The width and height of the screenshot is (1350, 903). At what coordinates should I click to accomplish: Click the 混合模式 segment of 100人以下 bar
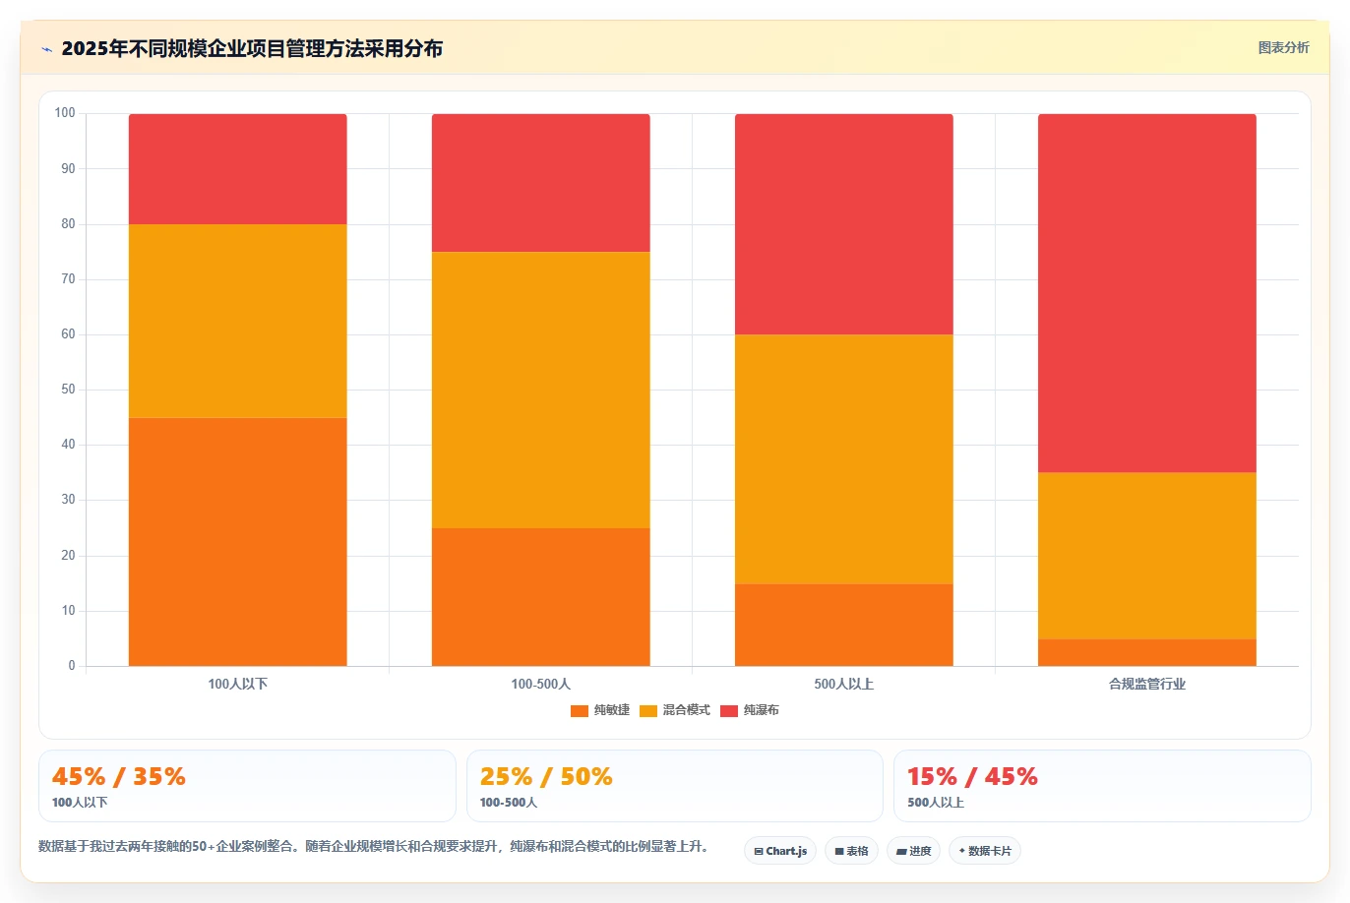tap(238, 322)
